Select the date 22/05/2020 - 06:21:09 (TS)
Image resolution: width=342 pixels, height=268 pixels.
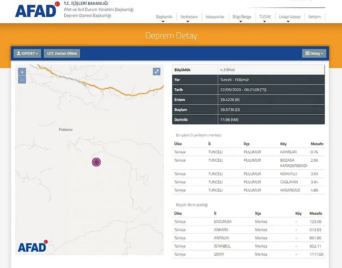pos(243,90)
